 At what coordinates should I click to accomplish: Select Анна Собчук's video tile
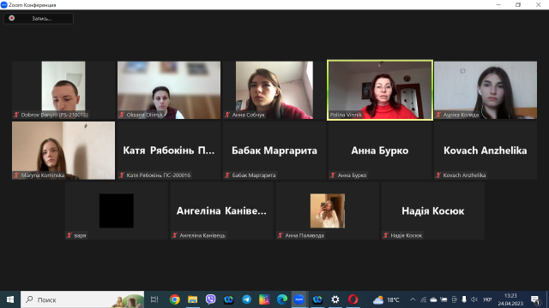tap(274, 90)
